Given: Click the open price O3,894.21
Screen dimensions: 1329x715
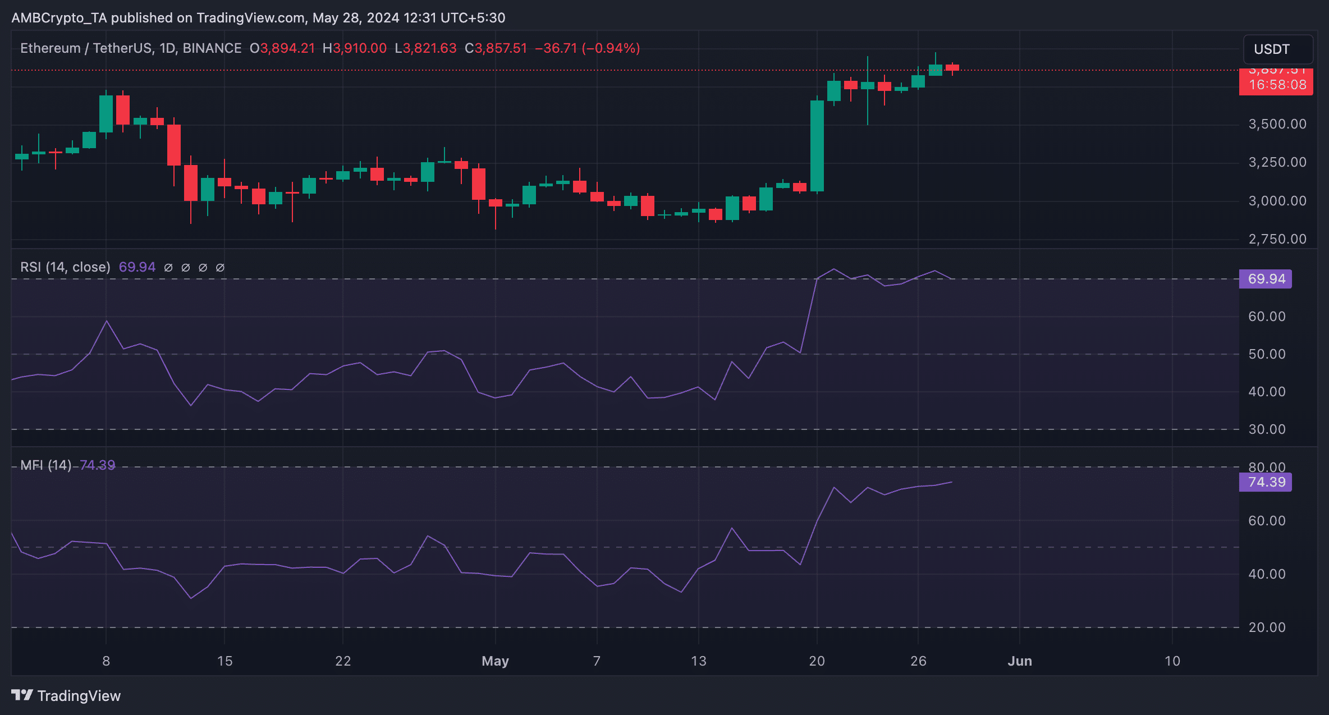Looking at the screenshot, I should (282, 48).
